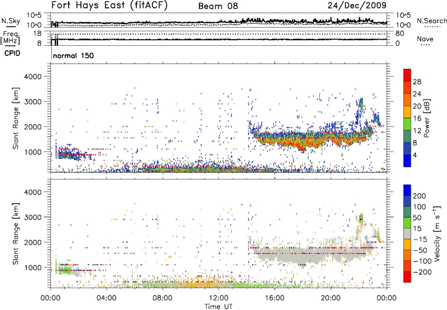Image resolution: width=447 pixels, height=310 pixels.
Task: Click the "N.Search" legend label
Action: tap(431, 21)
